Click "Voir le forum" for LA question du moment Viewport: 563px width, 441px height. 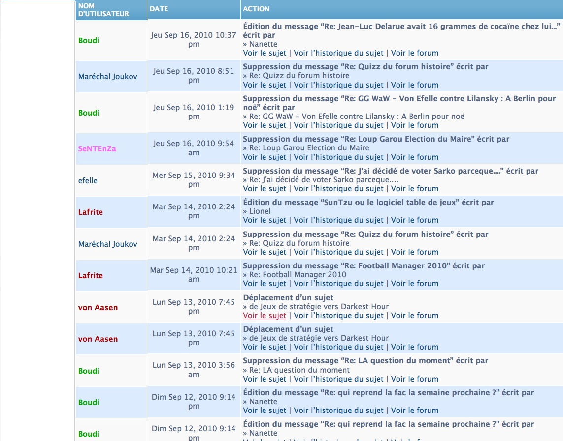(x=414, y=379)
